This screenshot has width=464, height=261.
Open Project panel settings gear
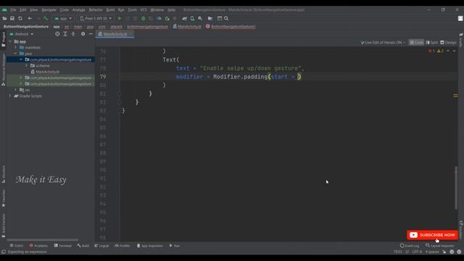pos(83,34)
